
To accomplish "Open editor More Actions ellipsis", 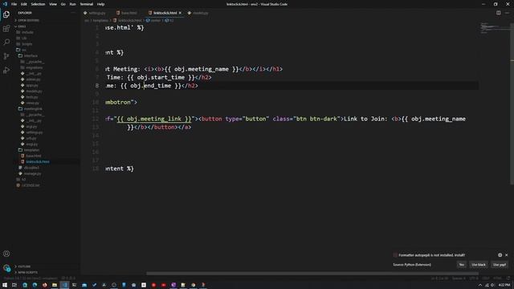I will click(x=507, y=13).
